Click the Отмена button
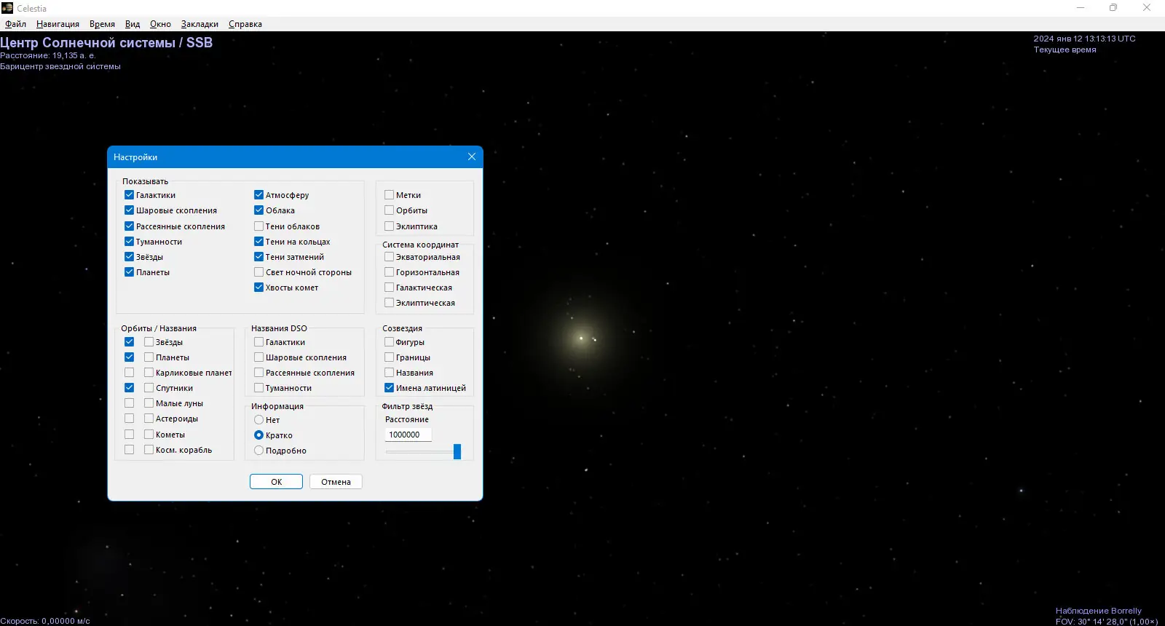Screen dimensions: 1165x626 [336, 482]
